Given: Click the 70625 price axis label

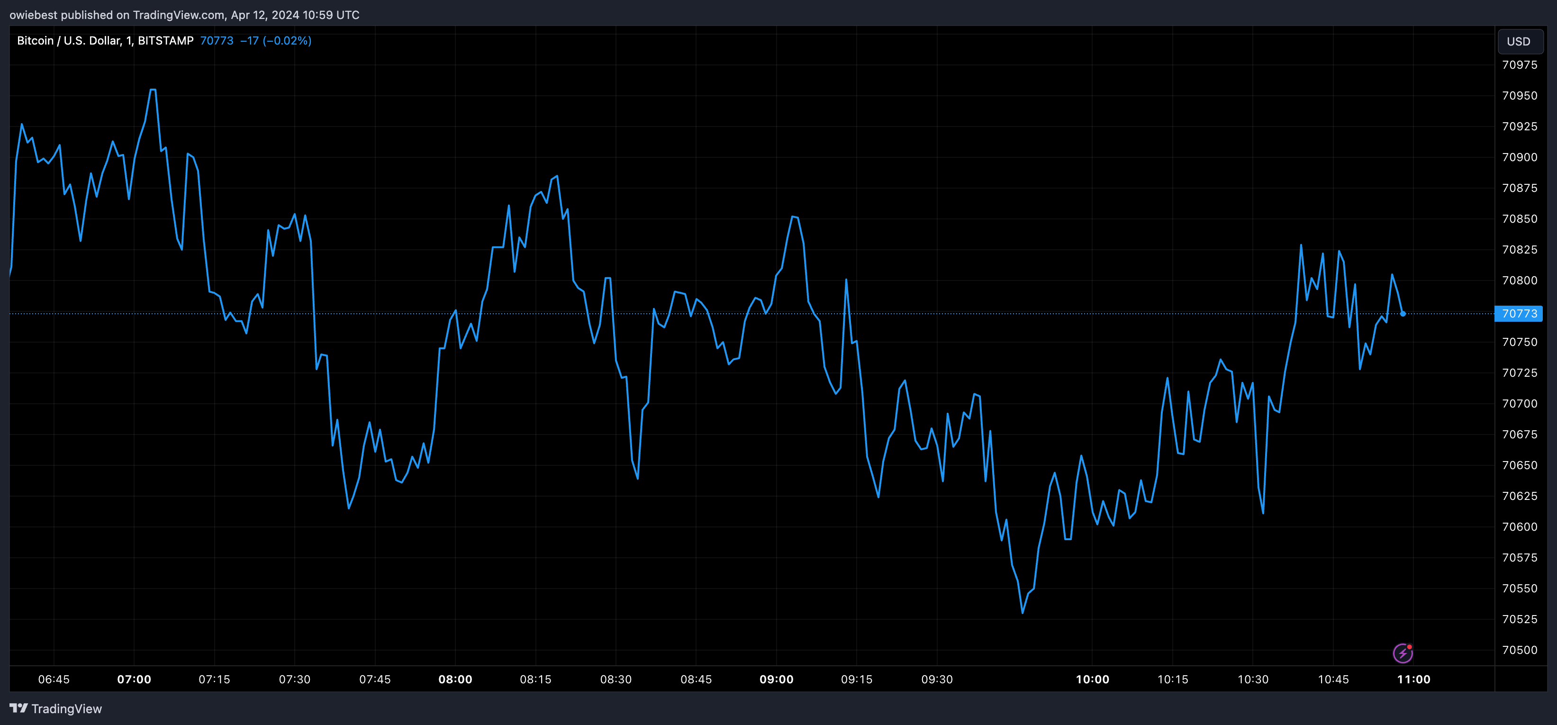Looking at the screenshot, I should coord(1520,496).
